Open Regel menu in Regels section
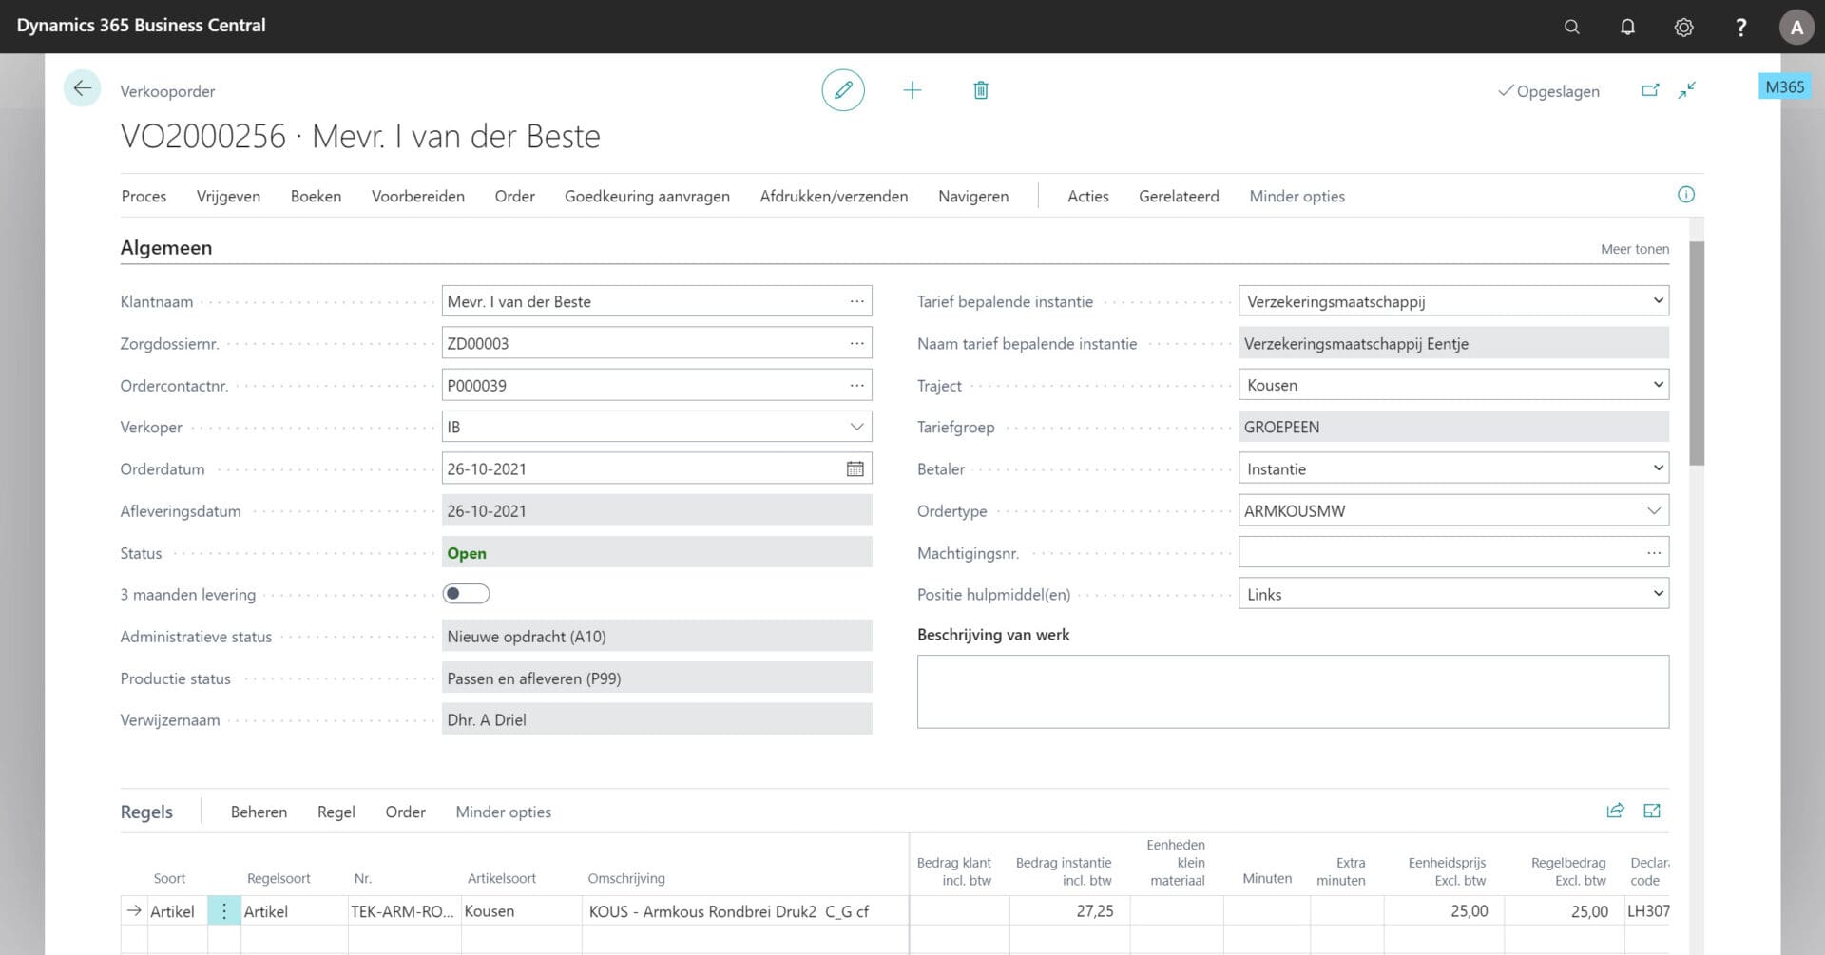The image size is (1825, 955). point(336,812)
